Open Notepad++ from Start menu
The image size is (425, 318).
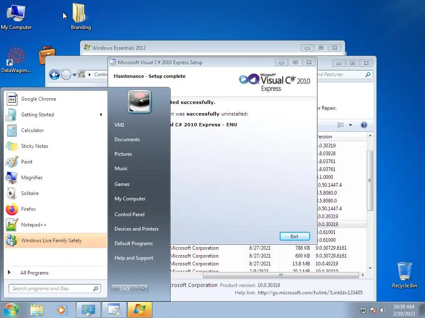(56, 224)
